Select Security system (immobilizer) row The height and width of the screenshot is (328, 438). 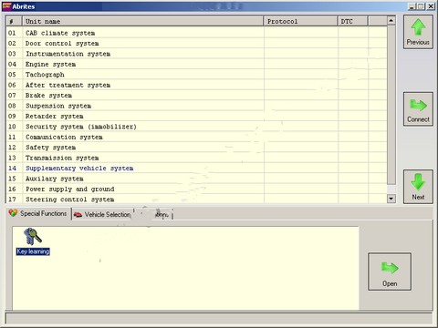196,127
